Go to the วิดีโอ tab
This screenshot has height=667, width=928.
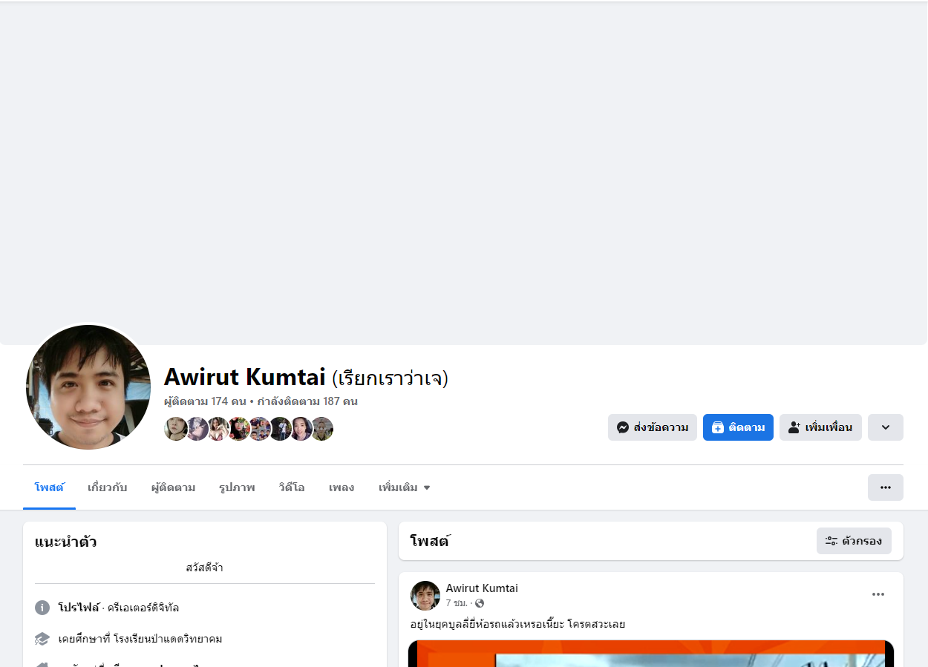pos(292,487)
